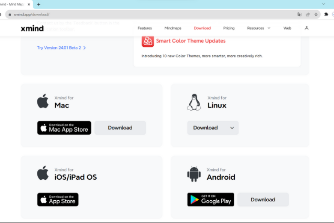Click the site security lock icon
This screenshot has height=223, width=334.
9,15
